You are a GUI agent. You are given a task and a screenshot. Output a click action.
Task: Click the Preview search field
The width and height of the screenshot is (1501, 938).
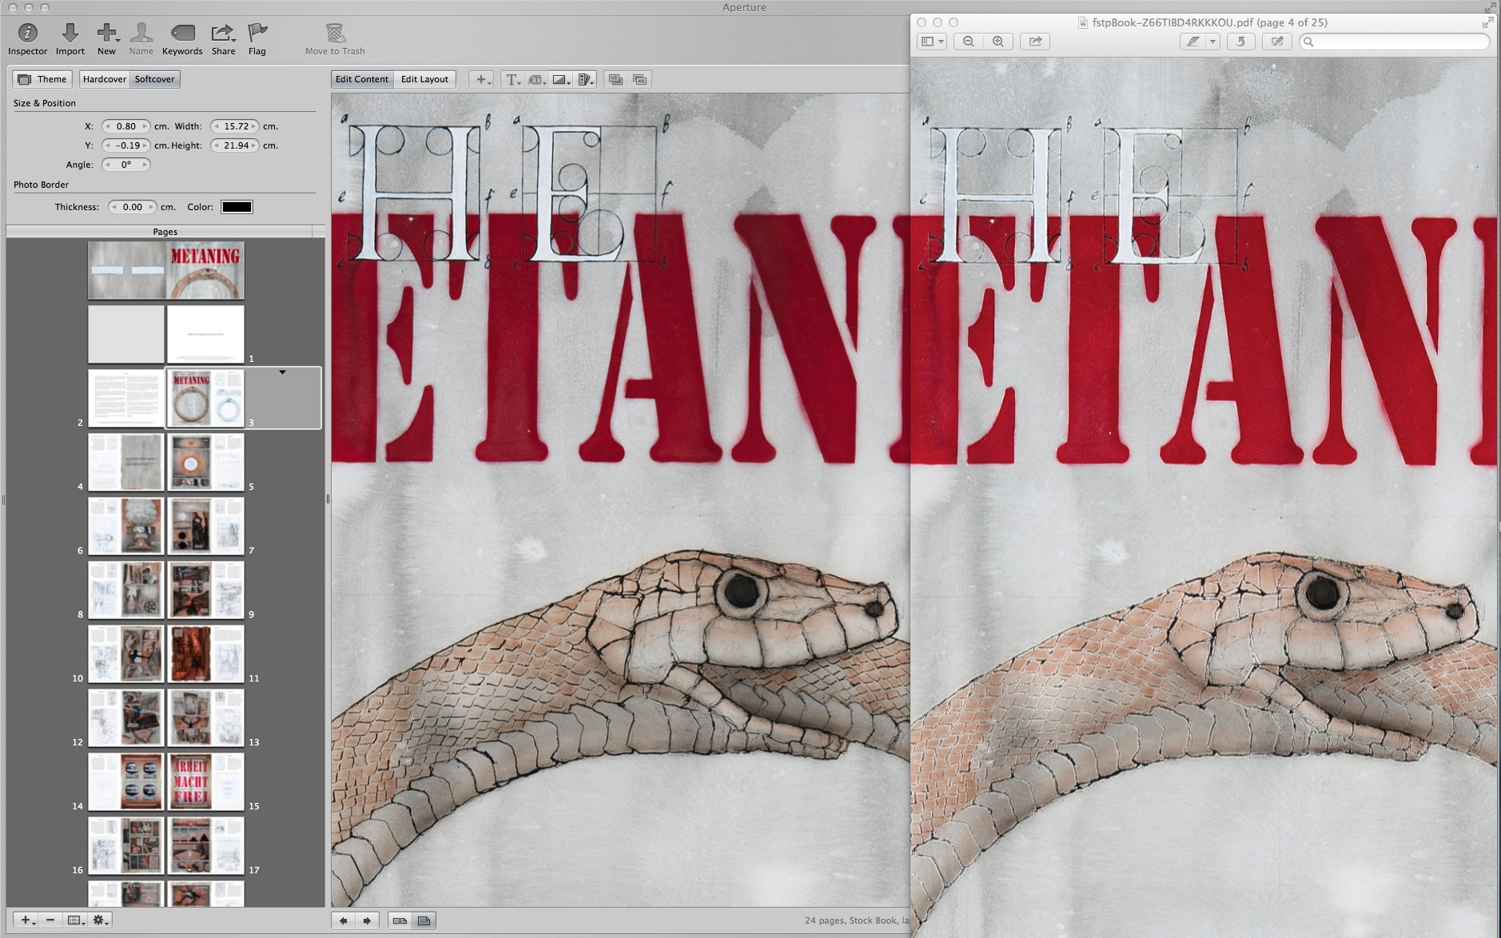click(1395, 42)
